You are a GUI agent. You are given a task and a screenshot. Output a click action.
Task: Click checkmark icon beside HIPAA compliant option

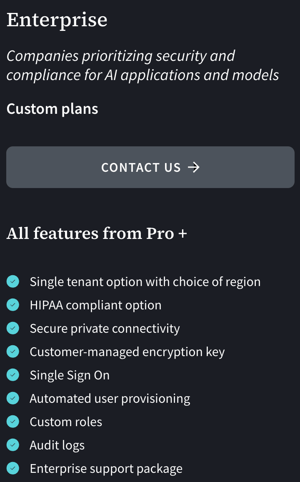13,305
